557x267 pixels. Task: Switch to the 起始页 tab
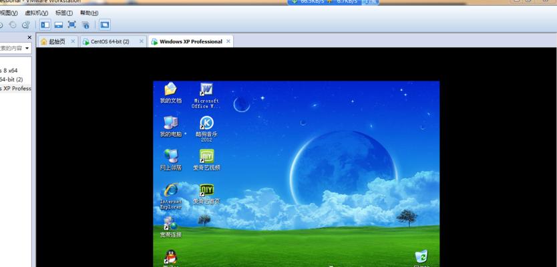coord(57,41)
